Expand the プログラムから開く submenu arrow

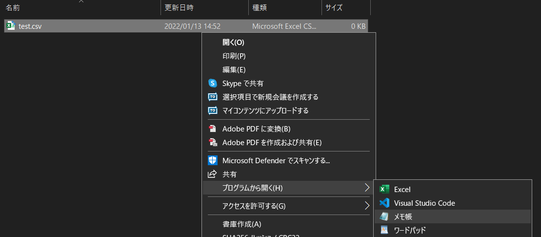point(367,188)
